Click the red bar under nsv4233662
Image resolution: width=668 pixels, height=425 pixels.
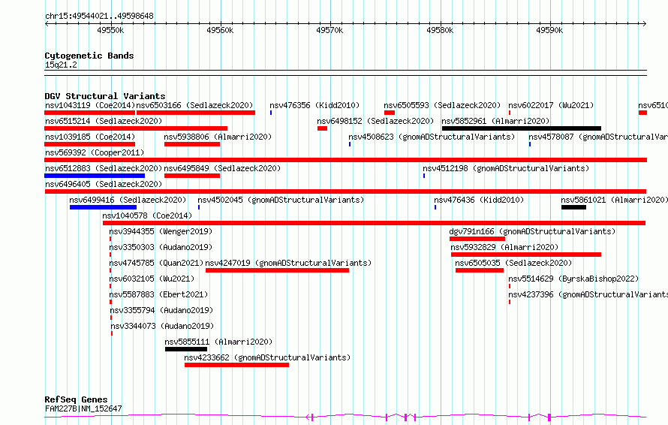(236, 365)
